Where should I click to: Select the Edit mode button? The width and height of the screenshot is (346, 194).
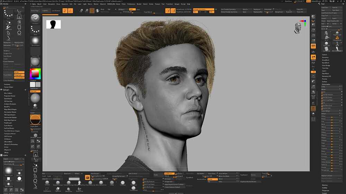(x=65, y=11)
